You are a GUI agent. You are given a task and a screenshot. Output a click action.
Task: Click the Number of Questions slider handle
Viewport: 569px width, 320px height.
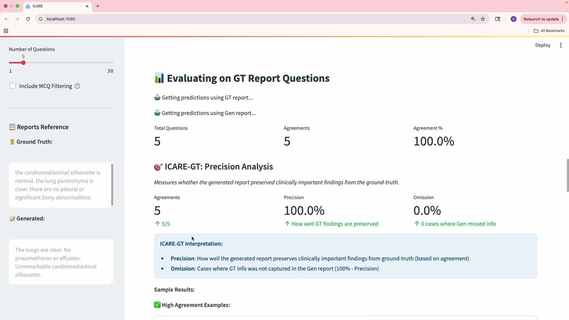23,63
